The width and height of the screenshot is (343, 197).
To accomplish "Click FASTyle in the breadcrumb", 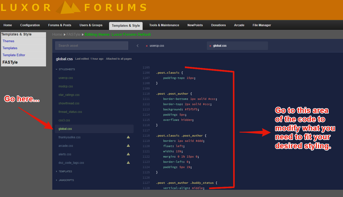I will pos(74,34).
